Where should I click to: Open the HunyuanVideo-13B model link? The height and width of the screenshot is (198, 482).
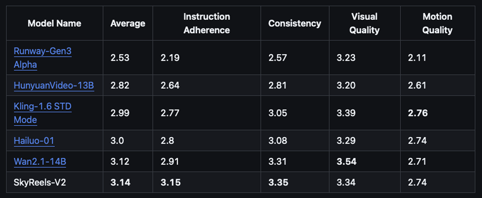pos(53,86)
